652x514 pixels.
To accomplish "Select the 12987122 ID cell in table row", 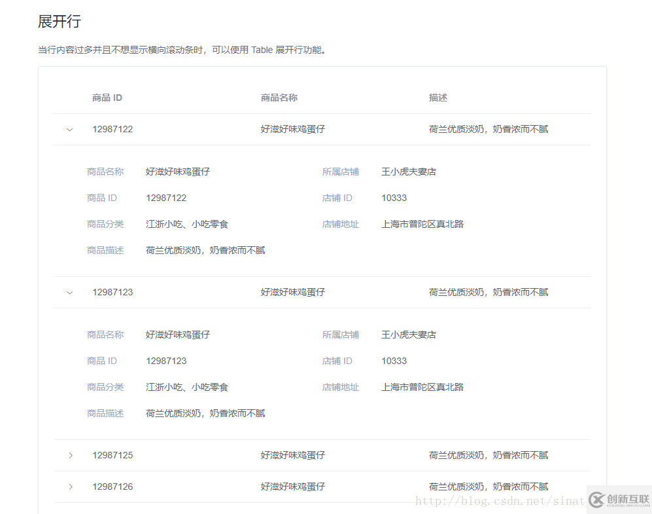I will 112,130.
